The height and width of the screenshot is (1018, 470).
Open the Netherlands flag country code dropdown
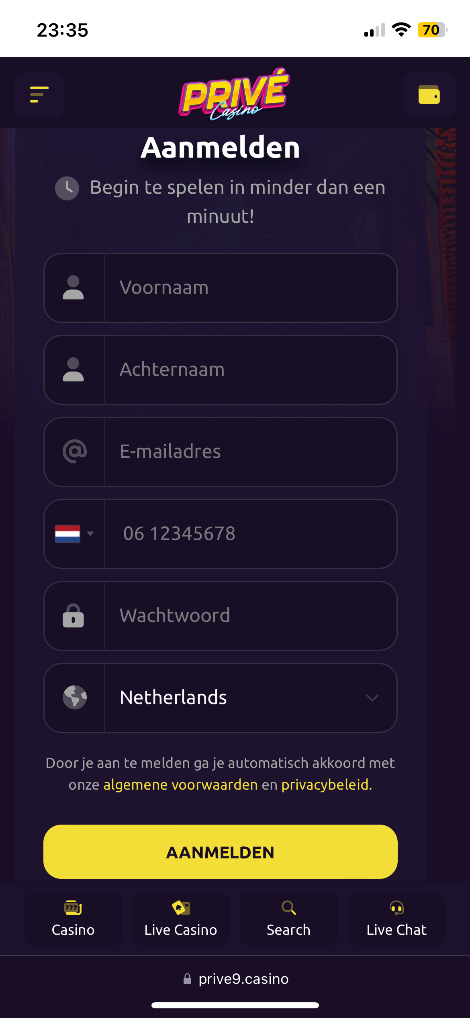74,534
